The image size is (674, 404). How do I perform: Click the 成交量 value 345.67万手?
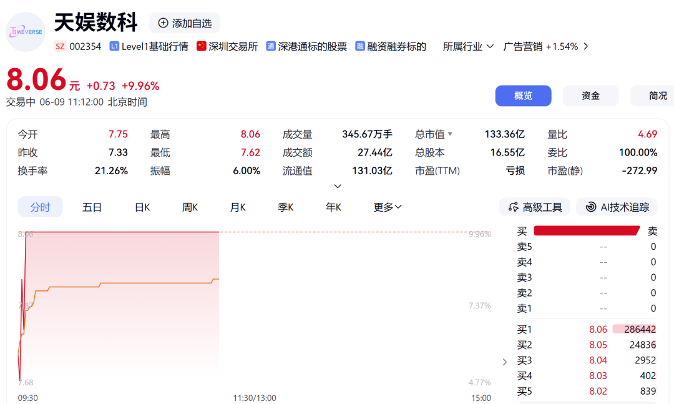(367, 134)
